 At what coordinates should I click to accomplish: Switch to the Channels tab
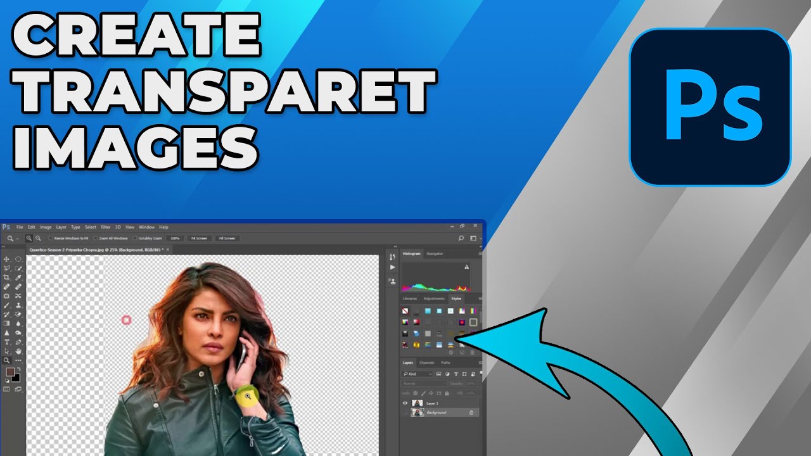426,362
